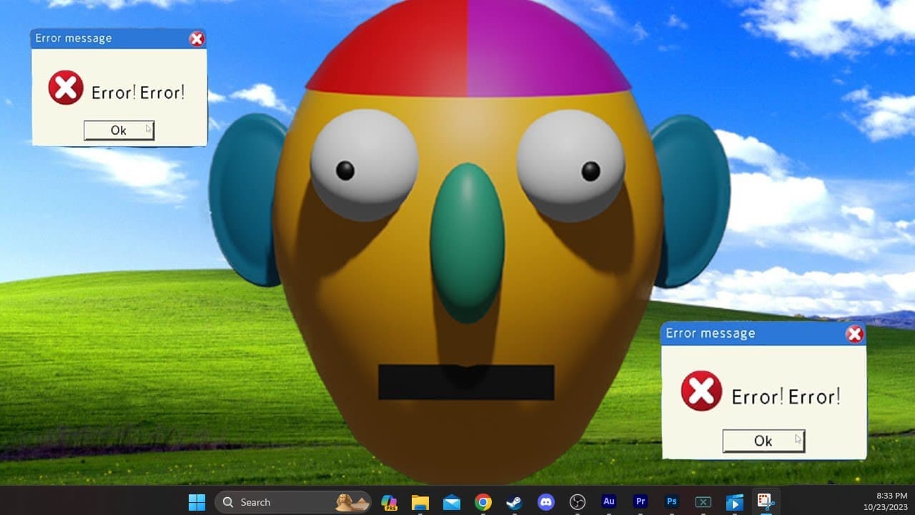915x515 pixels.
Task: Click the red X error icon in bottom-right dialog
Action: point(701,391)
